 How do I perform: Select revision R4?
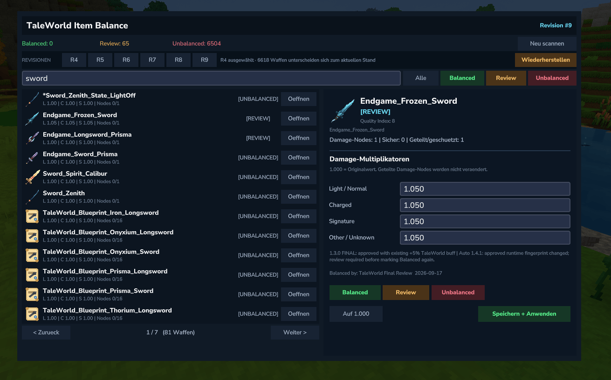coord(74,60)
